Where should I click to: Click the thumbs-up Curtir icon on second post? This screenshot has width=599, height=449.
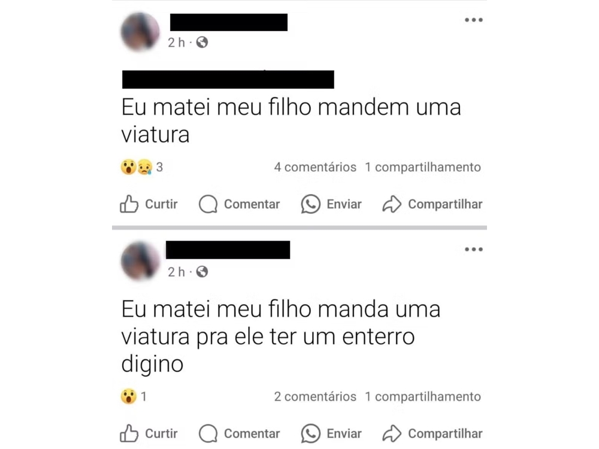tap(129, 433)
